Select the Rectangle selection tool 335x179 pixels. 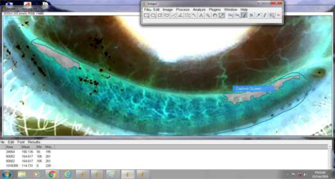coord(146,15)
